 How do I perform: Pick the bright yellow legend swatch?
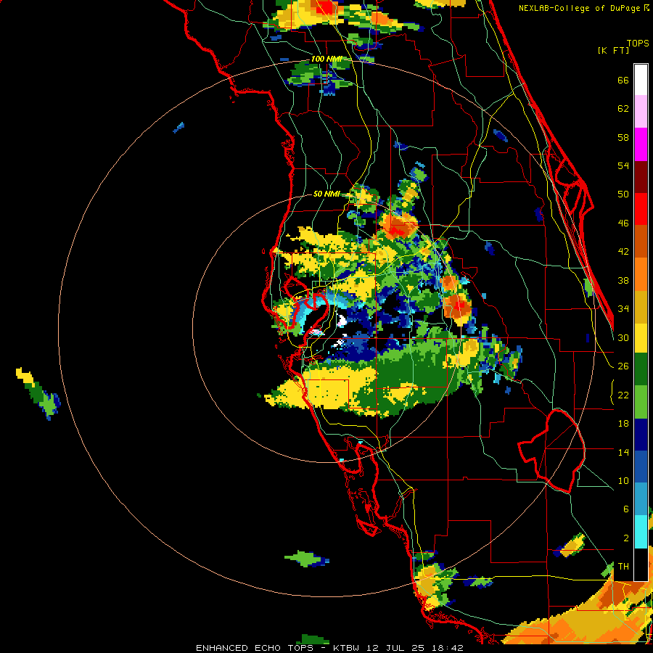[641, 338]
